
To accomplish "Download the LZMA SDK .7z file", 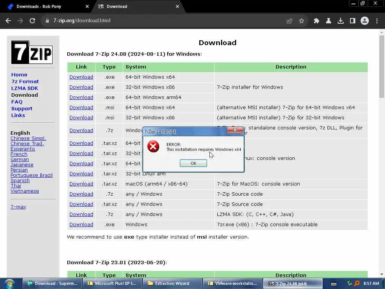I will coord(81,214).
